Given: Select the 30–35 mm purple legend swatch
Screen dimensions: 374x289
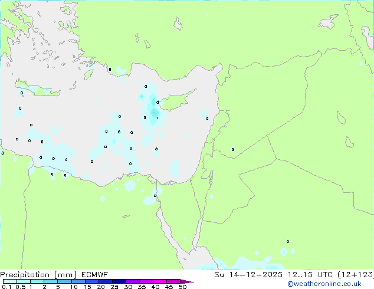Looking at the screenshot, I should (133, 281).
